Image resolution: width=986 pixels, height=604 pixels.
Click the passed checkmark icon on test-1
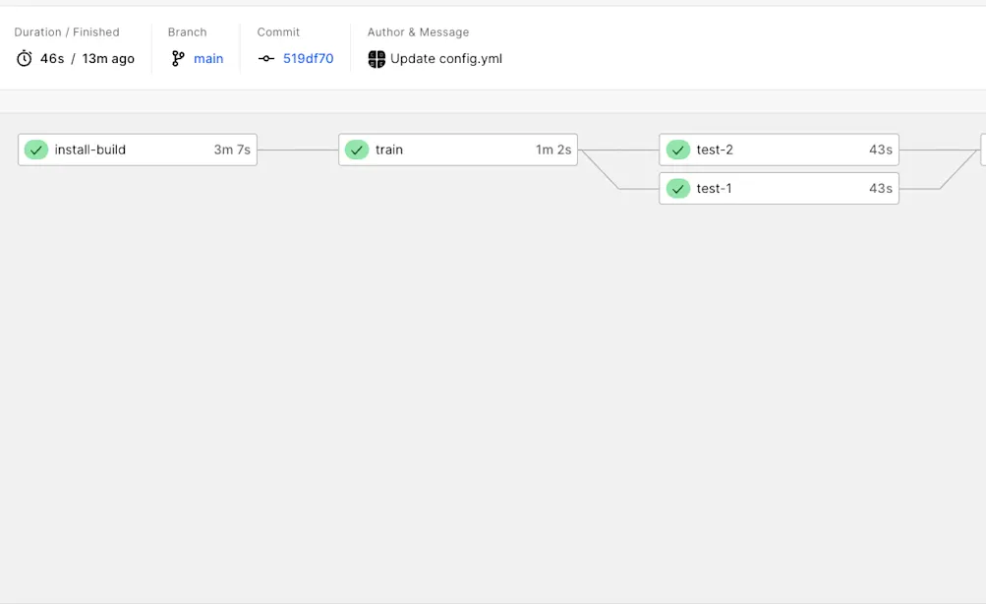(x=677, y=188)
